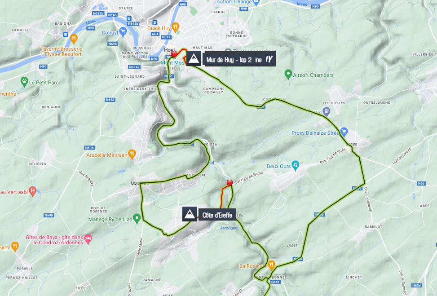Select the Taverne-Brasserie L'Elysee Beaufort marker
The width and height of the screenshot is (437, 296).
[x=74, y=39]
